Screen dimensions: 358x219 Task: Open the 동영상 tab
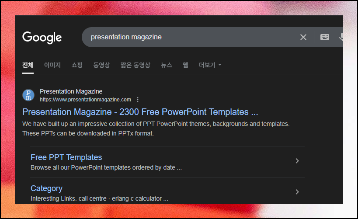click(101, 65)
